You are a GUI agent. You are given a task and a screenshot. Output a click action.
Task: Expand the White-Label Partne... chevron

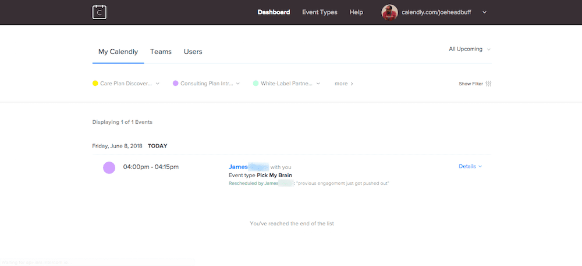318,84
